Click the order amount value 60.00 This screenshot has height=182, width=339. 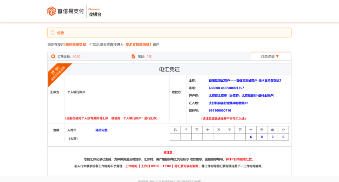pyautogui.click(x=76, y=56)
